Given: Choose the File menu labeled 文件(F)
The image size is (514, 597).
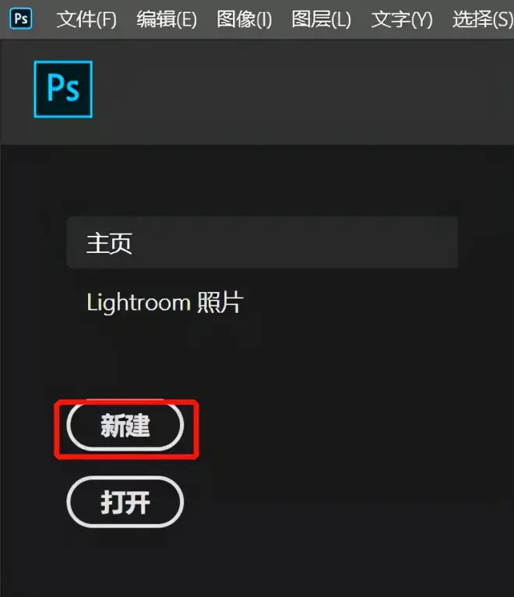Looking at the screenshot, I should point(86,19).
